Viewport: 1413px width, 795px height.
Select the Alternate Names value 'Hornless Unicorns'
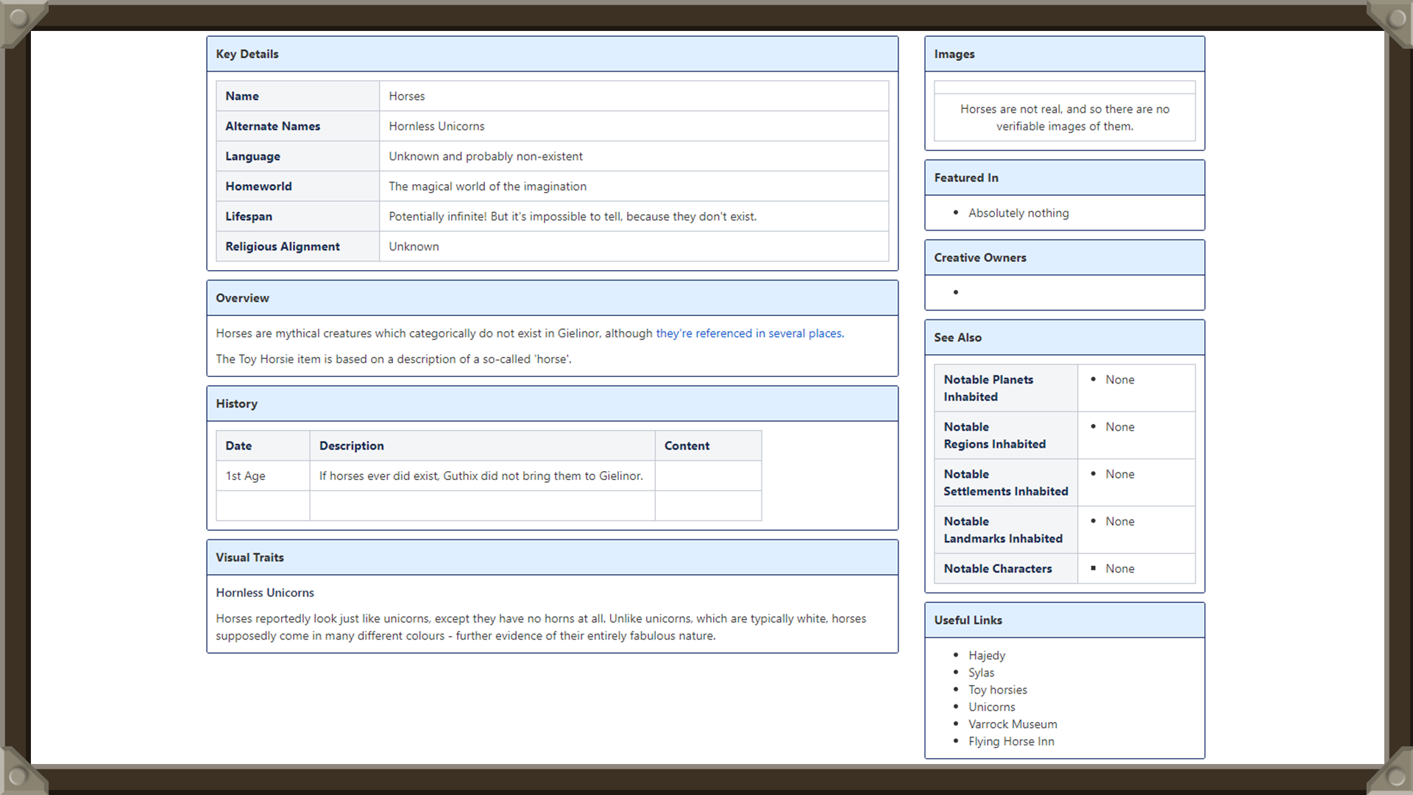click(436, 127)
